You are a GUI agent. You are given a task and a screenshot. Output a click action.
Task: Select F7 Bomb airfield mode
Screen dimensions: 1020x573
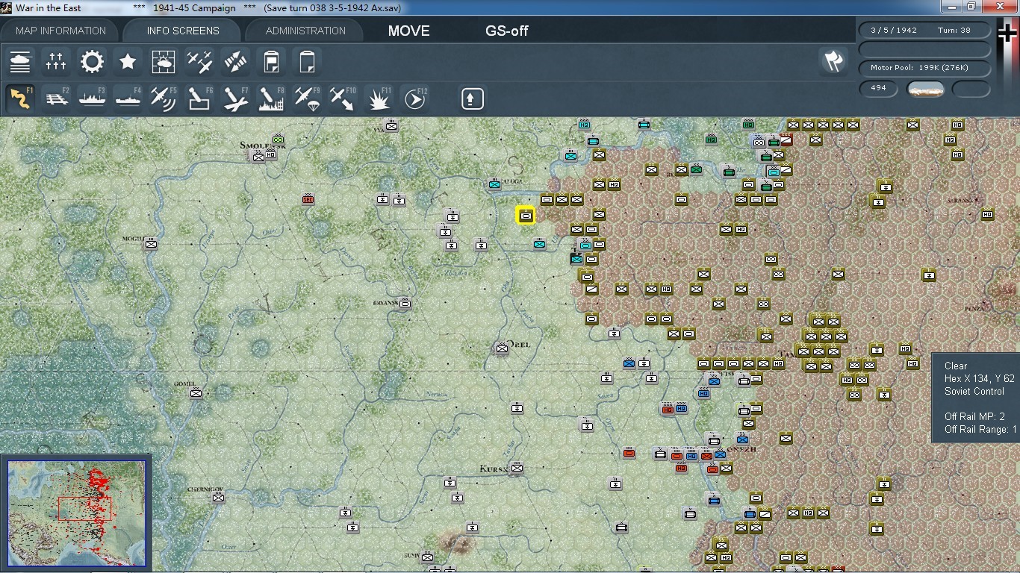pyautogui.click(x=235, y=98)
